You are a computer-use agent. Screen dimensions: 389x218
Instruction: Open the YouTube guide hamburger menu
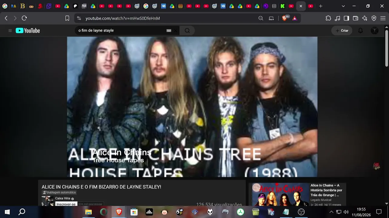tap(10, 31)
